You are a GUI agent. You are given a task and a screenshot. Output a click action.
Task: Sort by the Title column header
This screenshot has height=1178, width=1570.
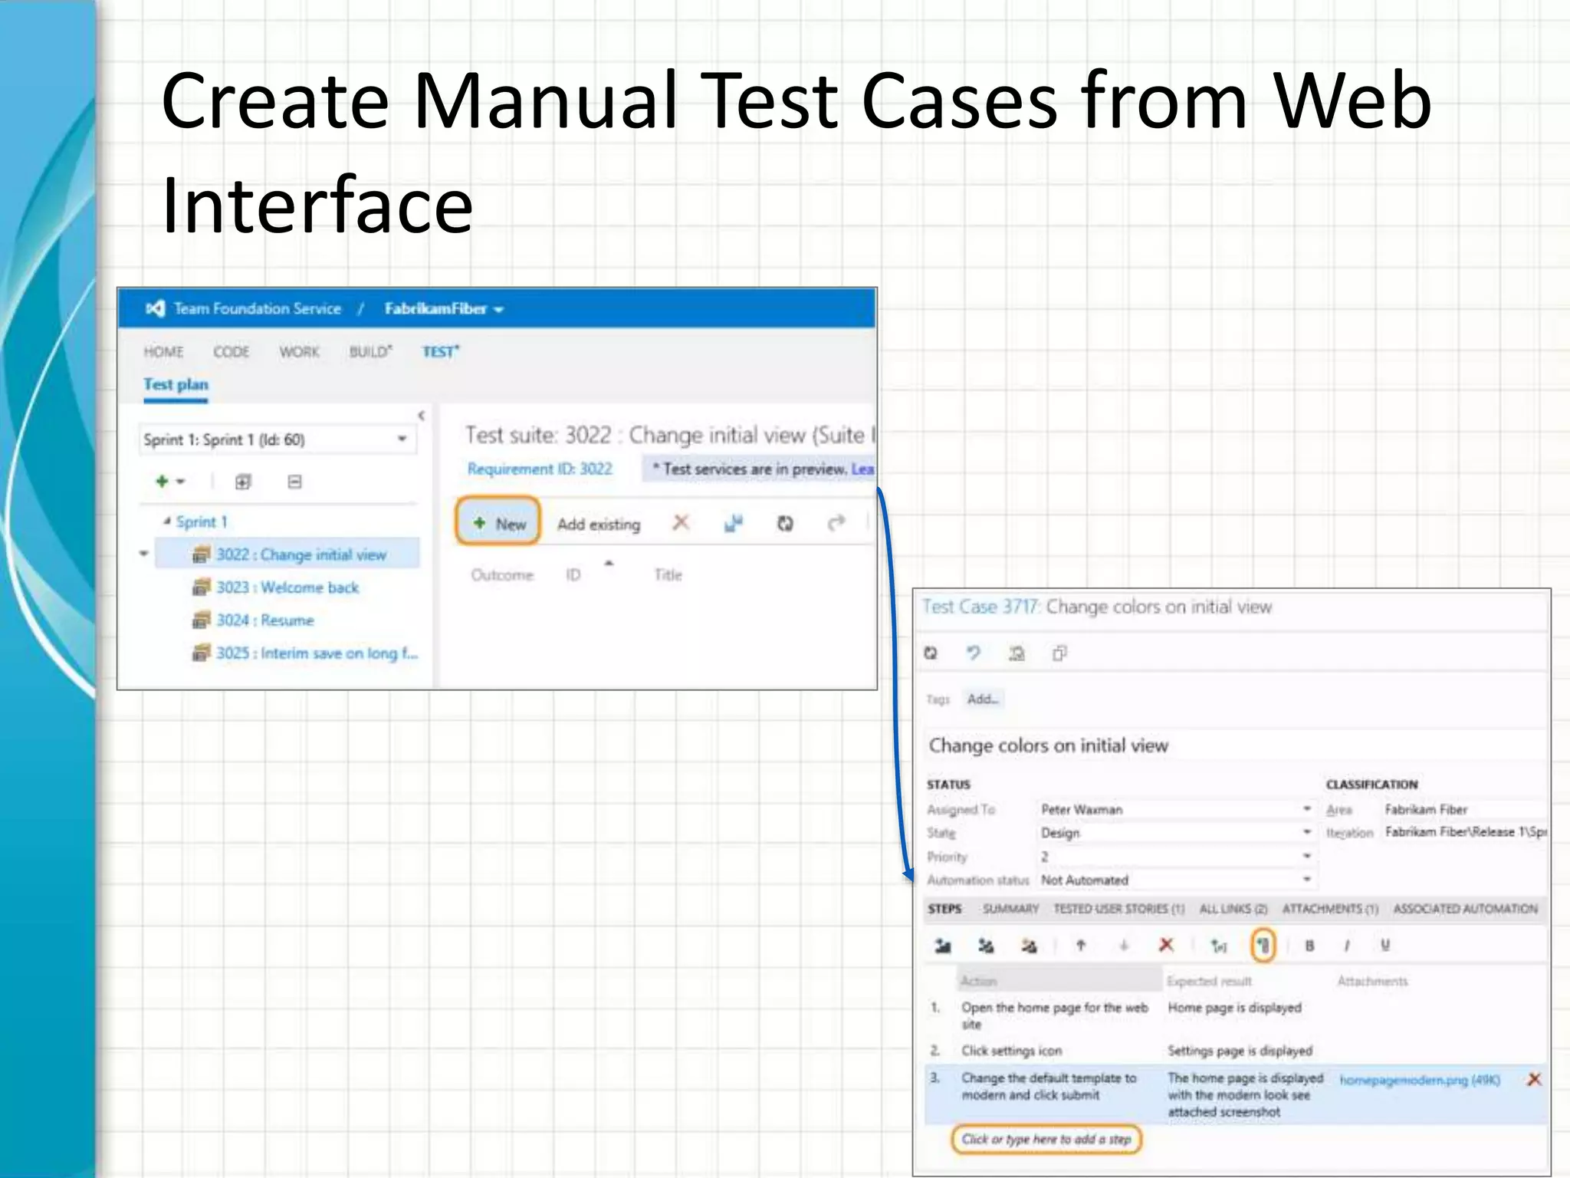coord(668,575)
